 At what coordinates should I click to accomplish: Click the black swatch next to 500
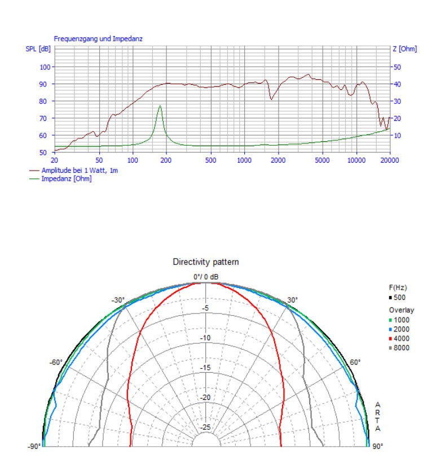click(x=390, y=298)
